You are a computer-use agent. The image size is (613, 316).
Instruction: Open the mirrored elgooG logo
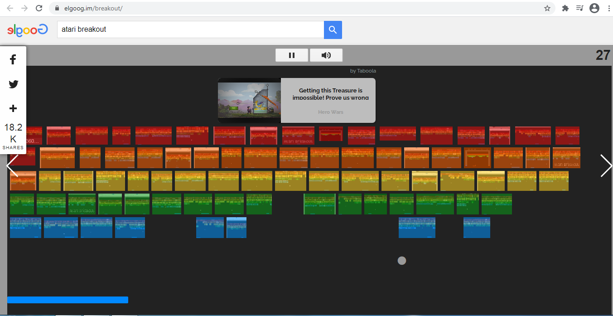point(28,30)
